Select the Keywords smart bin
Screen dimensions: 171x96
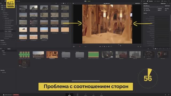[4, 72]
